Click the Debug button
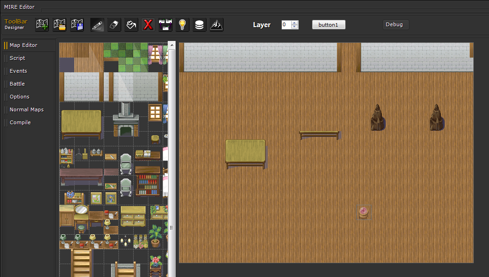 [394, 25]
